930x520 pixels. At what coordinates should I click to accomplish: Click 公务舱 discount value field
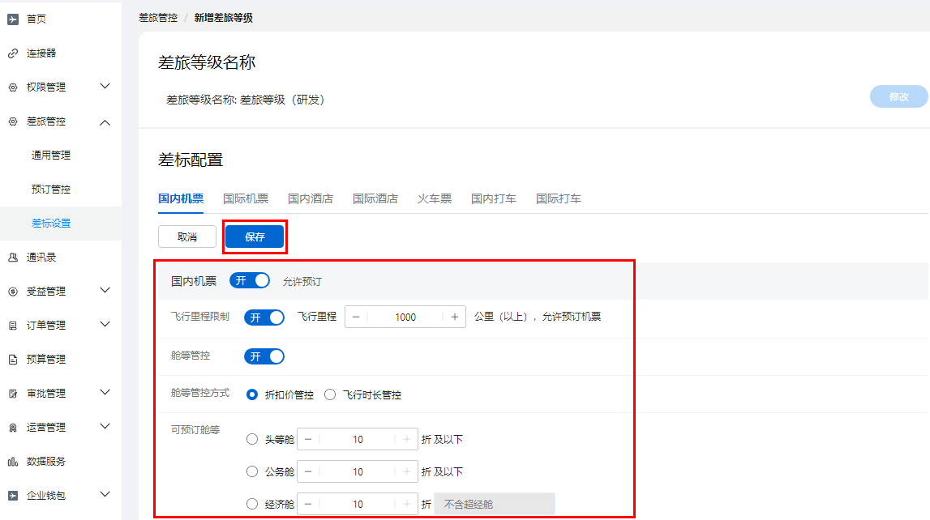[357, 472]
